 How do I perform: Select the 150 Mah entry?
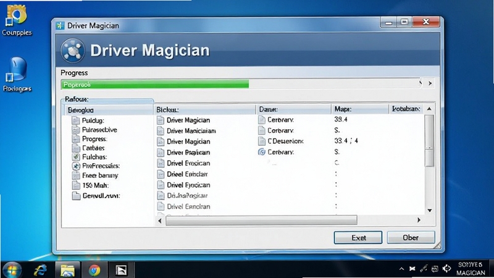click(96, 185)
